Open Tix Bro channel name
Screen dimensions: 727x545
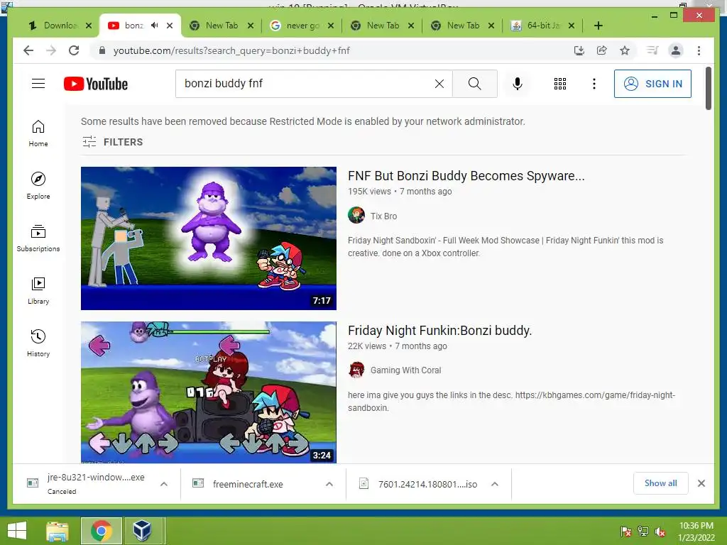pyautogui.click(x=383, y=216)
